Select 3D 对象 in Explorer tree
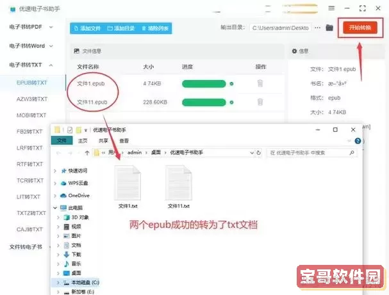Image resolution: width=389 pixels, height=295 pixels. click(x=76, y=217)
